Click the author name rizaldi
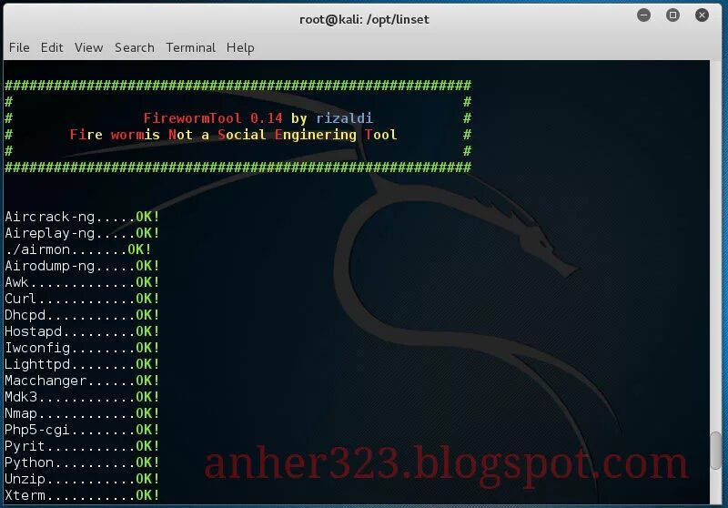This screenshot has height=508, width=728. pyautogui.click(x=344, y=118)
